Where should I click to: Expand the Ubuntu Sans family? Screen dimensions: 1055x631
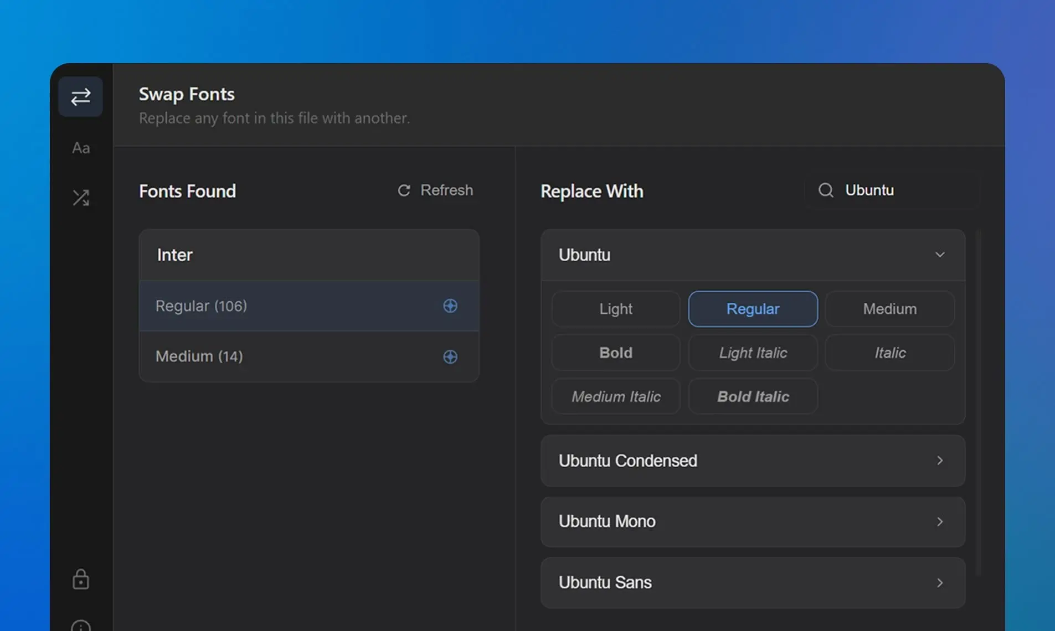pyautogui.click(x=753, y=582)
